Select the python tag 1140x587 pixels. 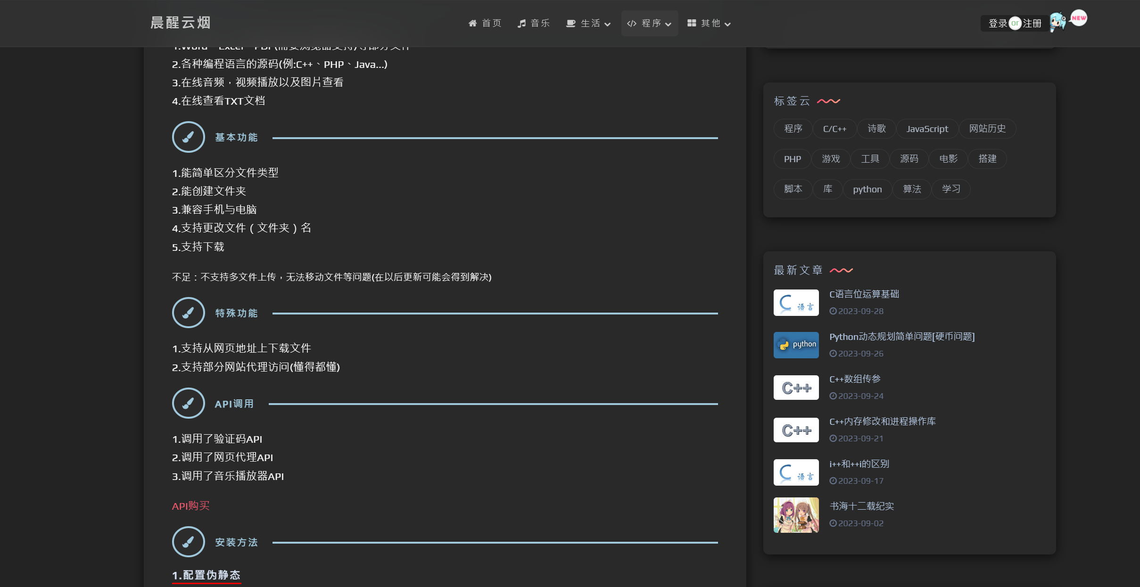click(867, 189)
